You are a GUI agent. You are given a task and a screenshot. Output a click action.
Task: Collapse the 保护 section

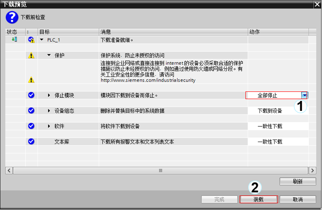coord(49,56)
